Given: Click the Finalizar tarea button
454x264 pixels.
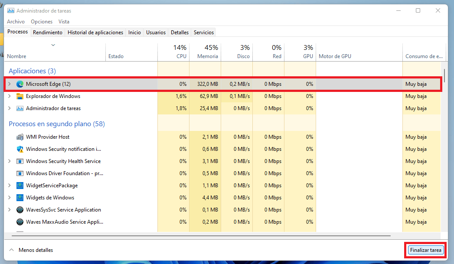Looking at the screenshot, I should pyautogui.click(x=426, y=250).
